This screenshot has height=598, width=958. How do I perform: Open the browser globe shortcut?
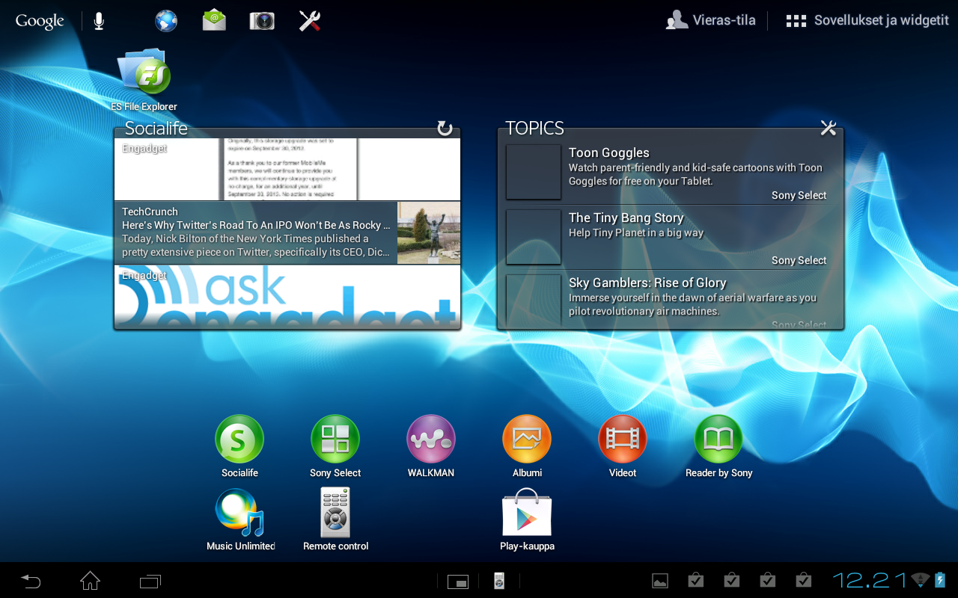coord(166,21)
